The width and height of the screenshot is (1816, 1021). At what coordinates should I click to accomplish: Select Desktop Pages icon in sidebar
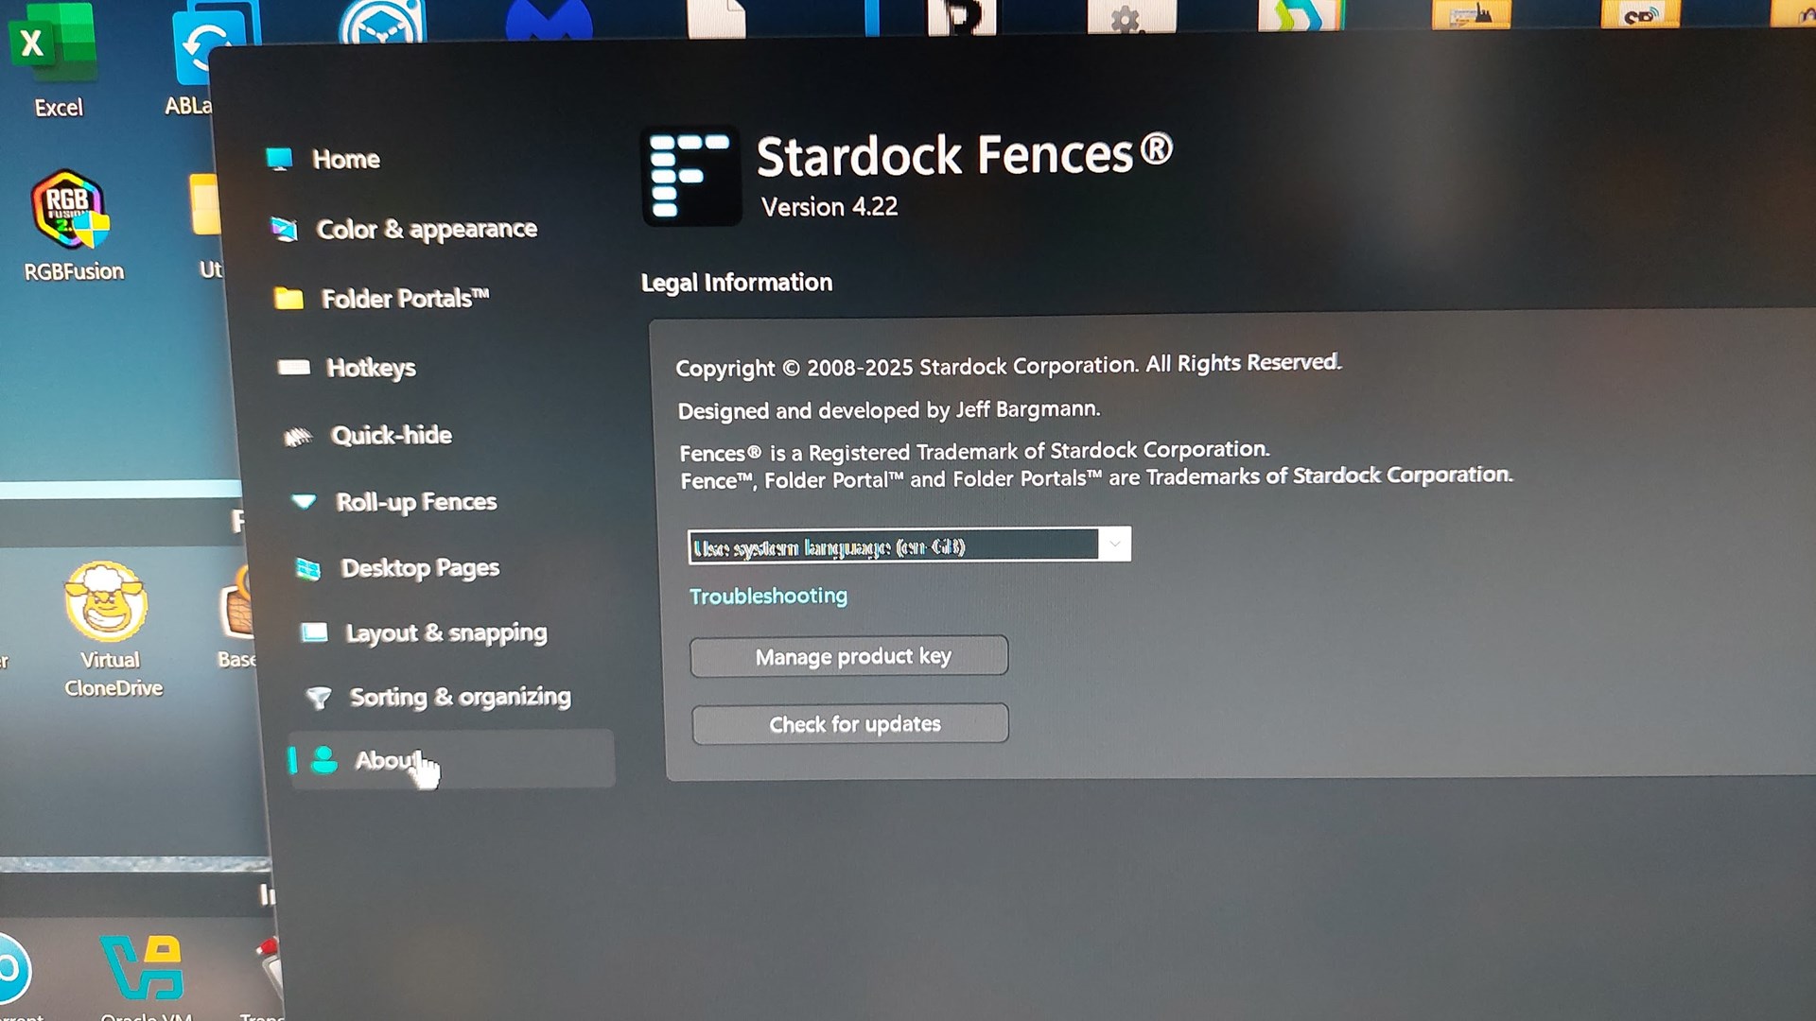(x=308, y=568)
